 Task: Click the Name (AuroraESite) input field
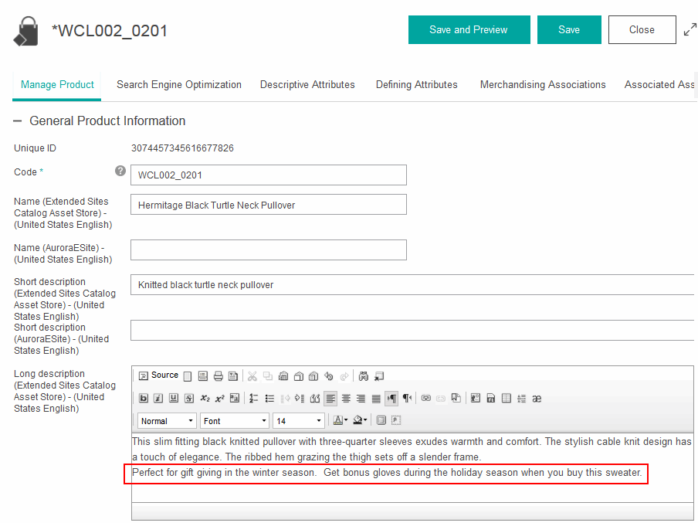(x=268, y=250)
